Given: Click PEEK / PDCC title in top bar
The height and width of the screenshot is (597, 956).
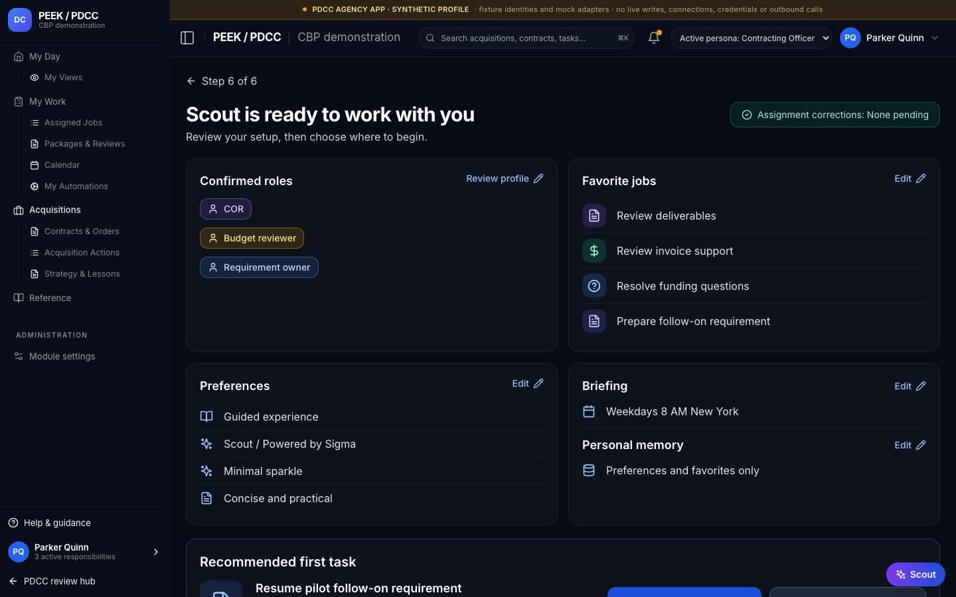Looking at the screenshot, I should click(247, 37).
